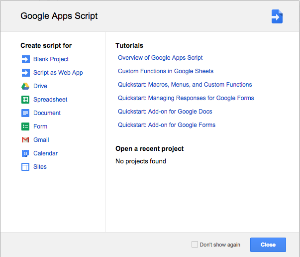The height and width of the screenshot is (257, 300).
Task: Open Custom Functions in Google Sheets tutorial
Action: [x=166, y=71]
